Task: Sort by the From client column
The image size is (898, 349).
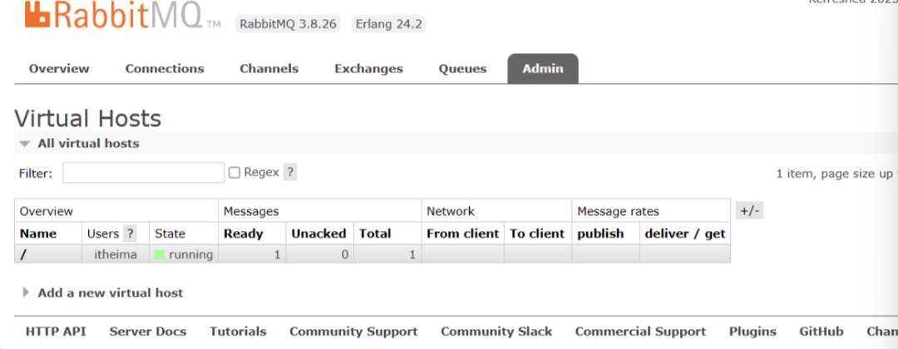Action: coord(463,233)
